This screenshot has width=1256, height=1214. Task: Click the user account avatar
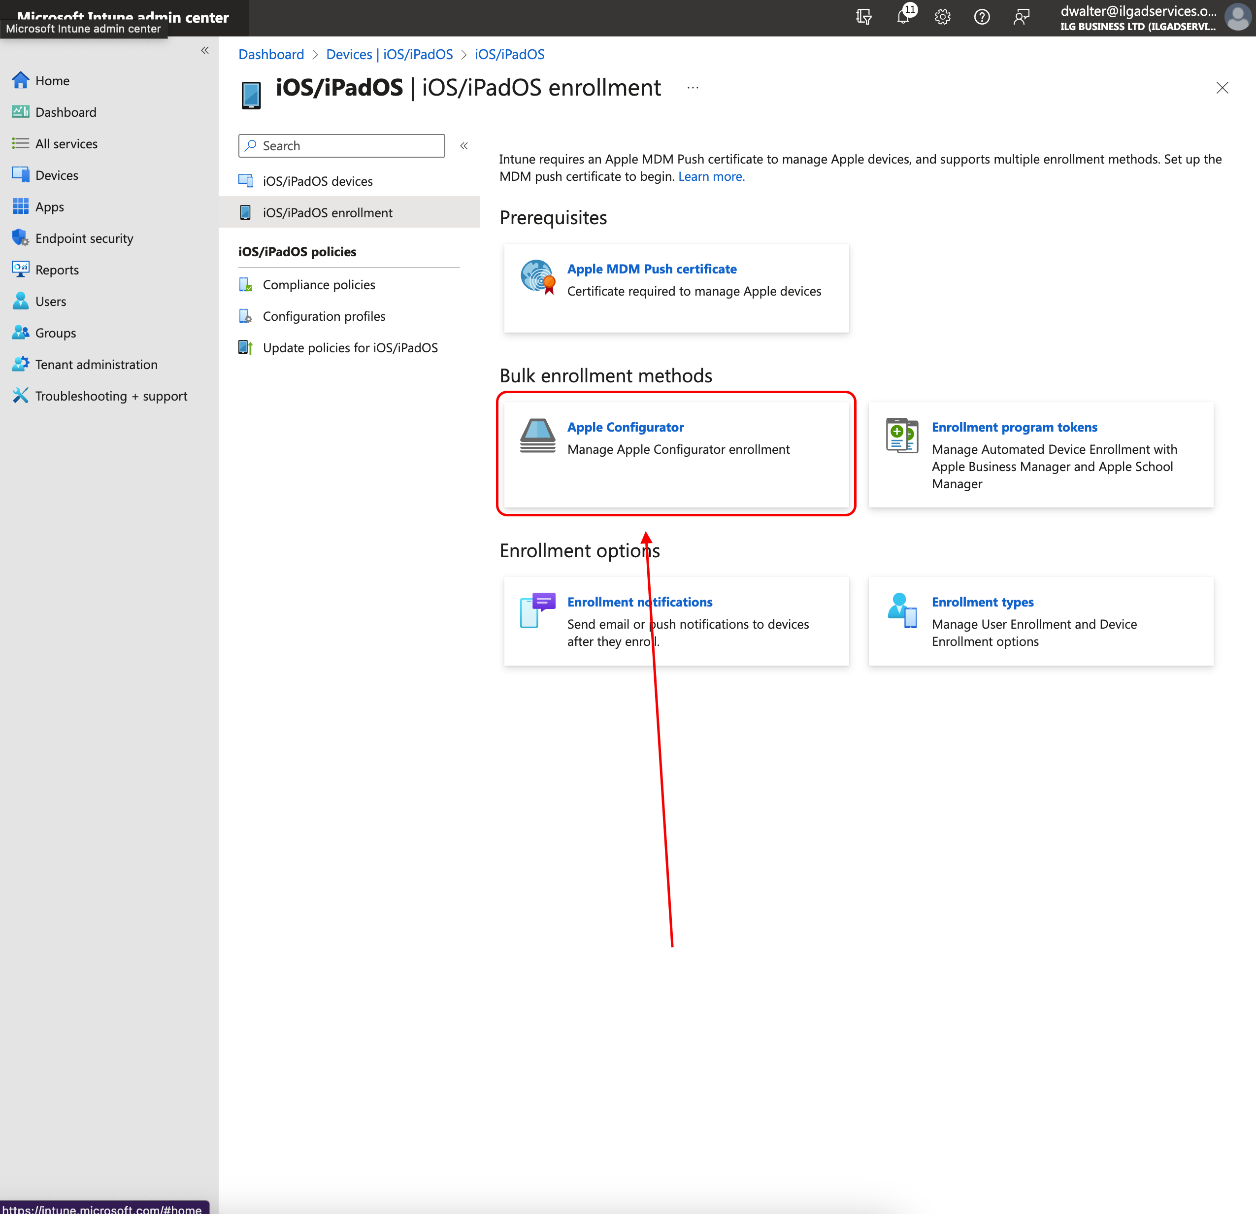[x=1237, y=17]
